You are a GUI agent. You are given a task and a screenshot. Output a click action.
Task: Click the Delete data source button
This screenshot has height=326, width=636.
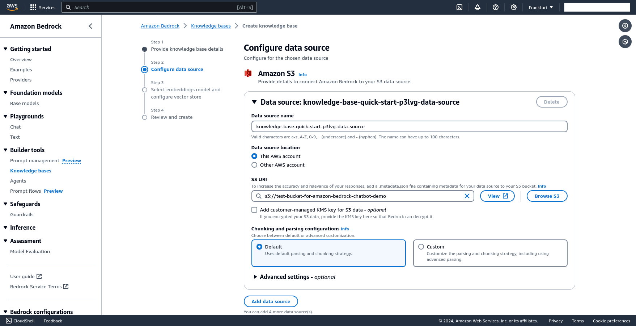tap(551, 102)
